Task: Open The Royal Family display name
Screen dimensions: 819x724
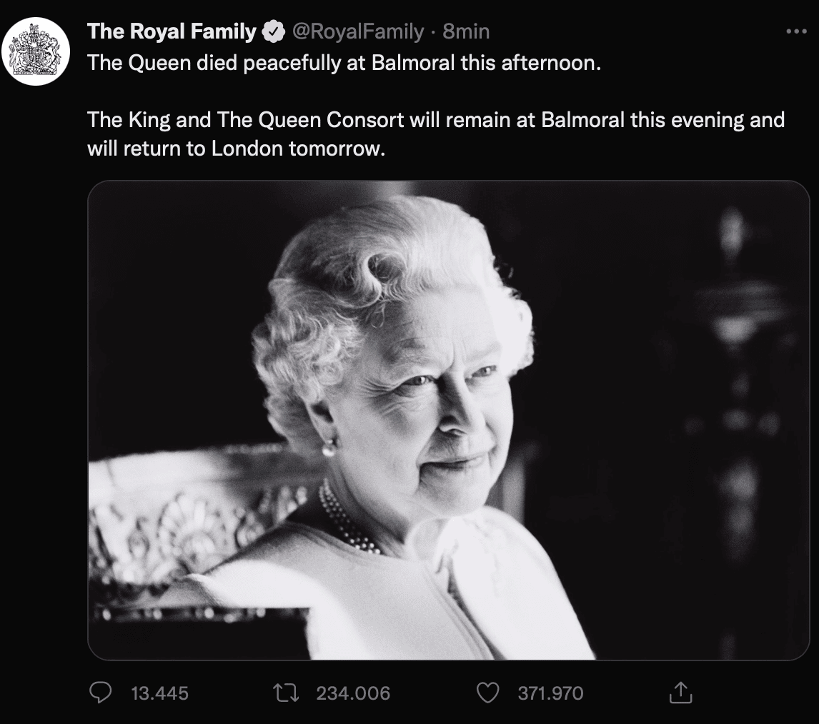Action: pyautogui.click(x=172, y=31)
